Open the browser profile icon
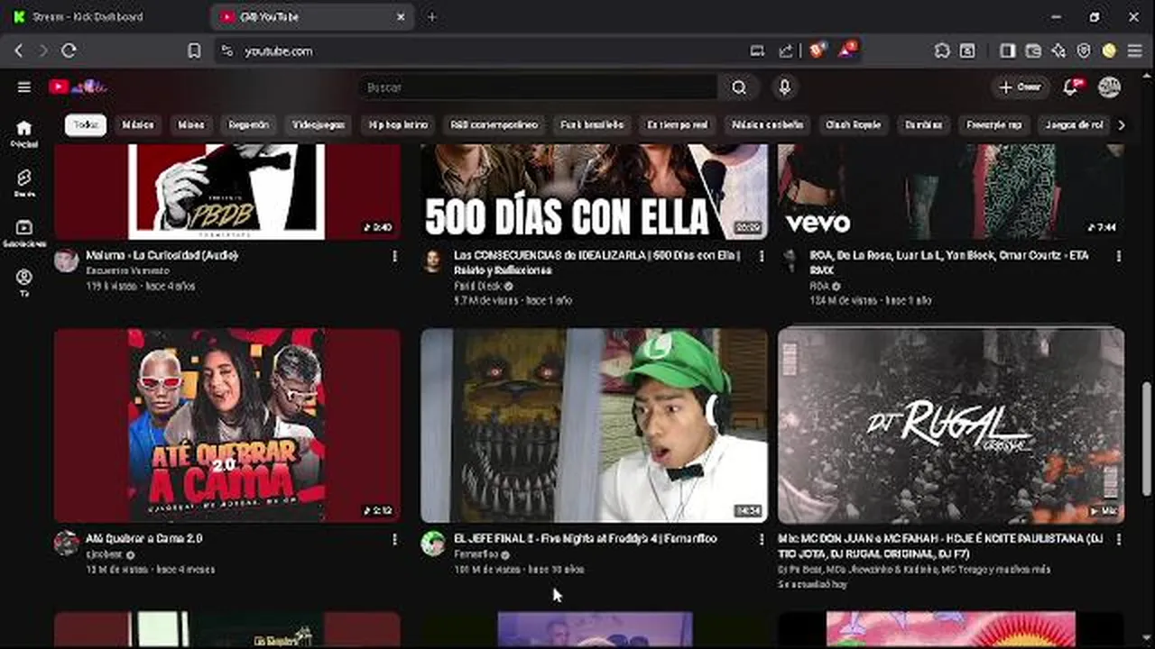1155x649 pixels. (x=1109, y=51)
